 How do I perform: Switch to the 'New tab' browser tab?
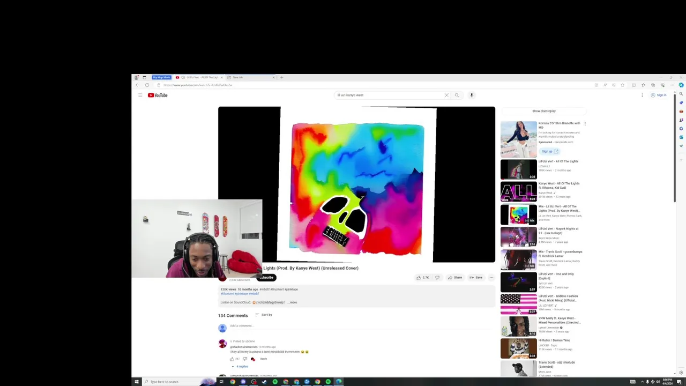(x=249, y=77)
